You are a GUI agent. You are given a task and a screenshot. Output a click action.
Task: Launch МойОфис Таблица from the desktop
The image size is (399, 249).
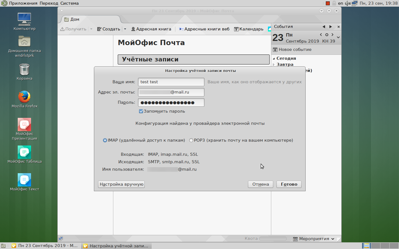(x=24, y=155)
